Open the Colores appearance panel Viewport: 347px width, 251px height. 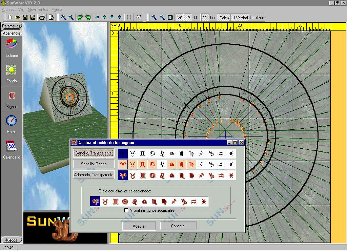point(12,44)
